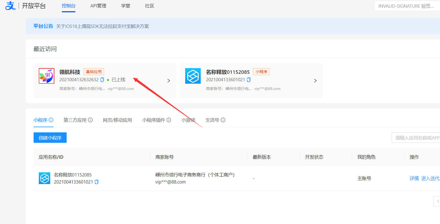Viewport: 440px width, 224px height.
Task: Click the 开发状态 column header
Action: 314,157
